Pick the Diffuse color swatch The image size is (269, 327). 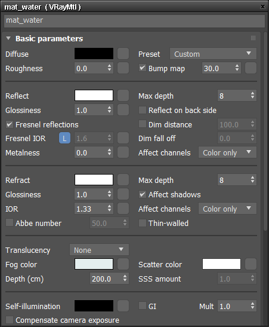(94, 54)
